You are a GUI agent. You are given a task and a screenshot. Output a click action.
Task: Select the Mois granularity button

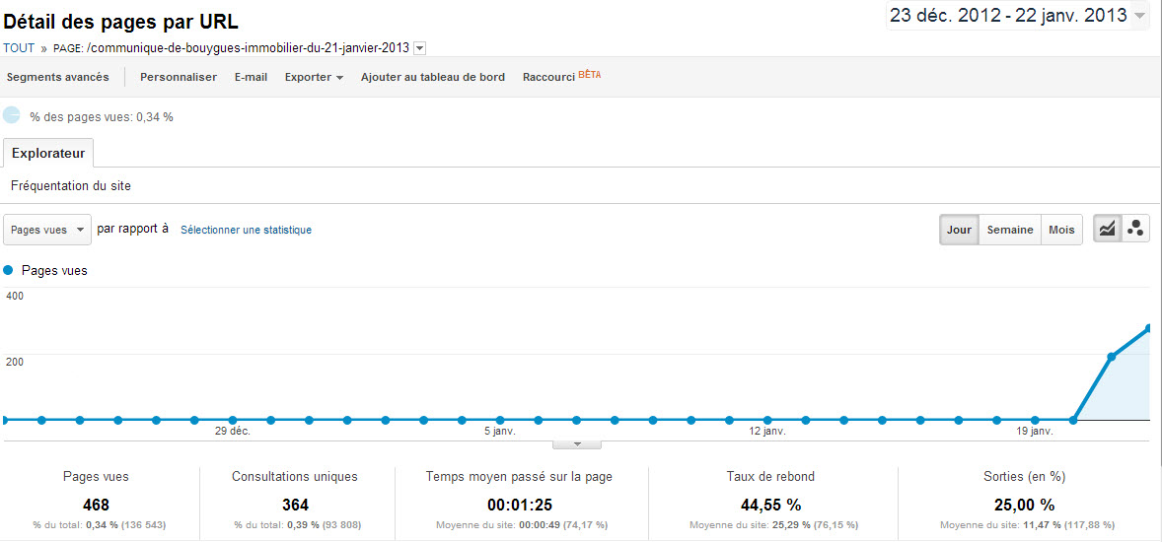pyautogui.click(x=1061, y=230)
